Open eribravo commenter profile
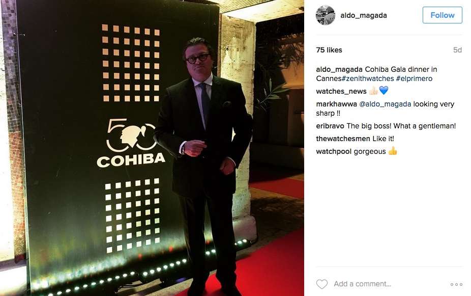The image size is (471, 296). [330, 126]
